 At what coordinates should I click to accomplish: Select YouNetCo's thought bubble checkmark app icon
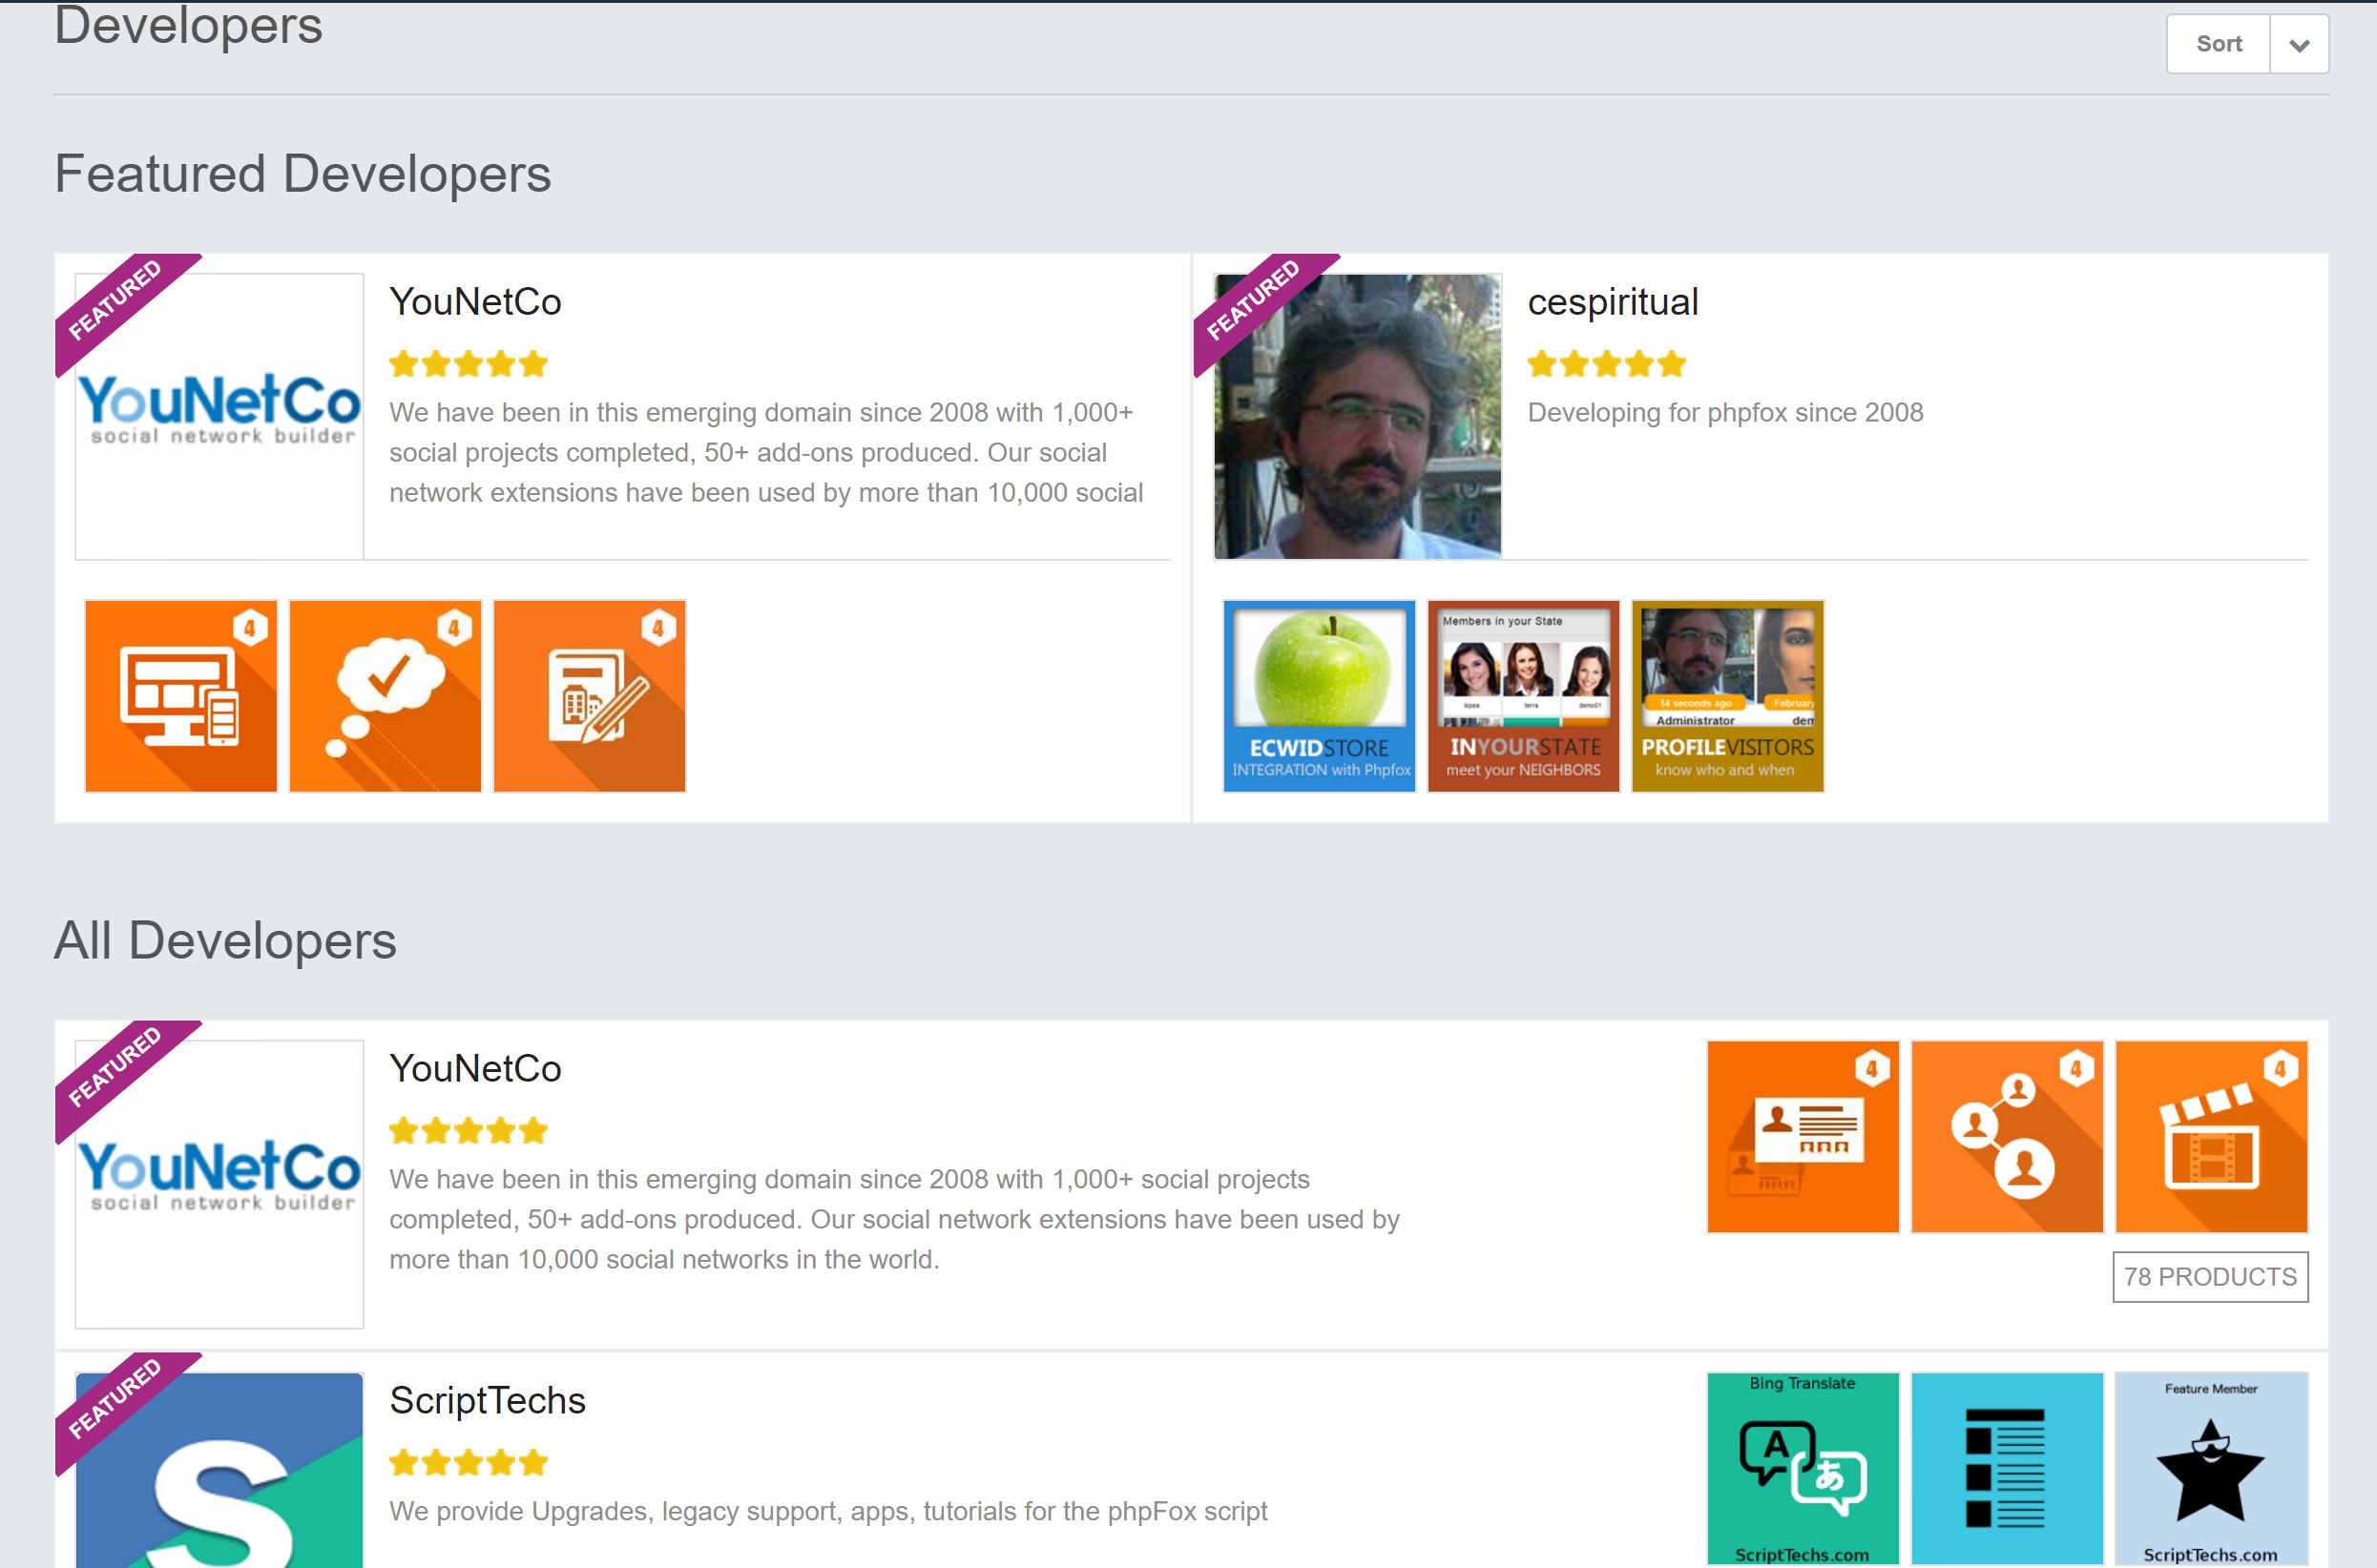386,695
